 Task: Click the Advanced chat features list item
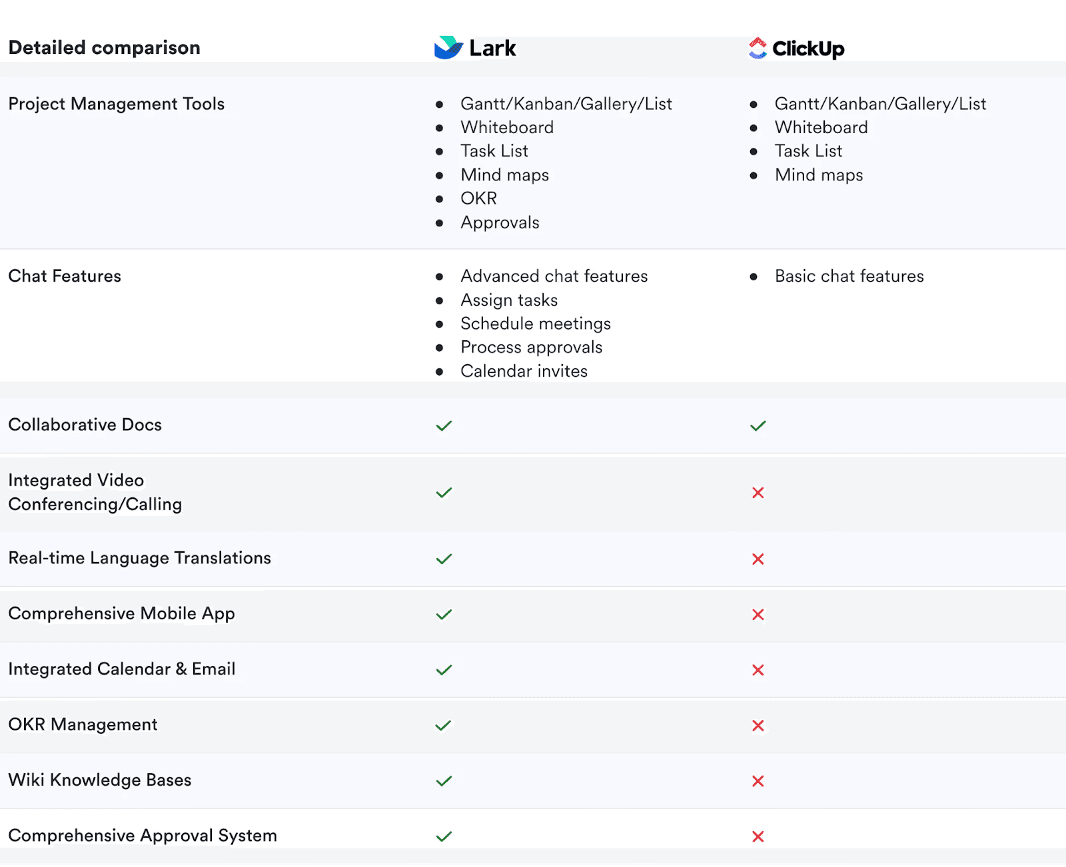click(554, 276)
